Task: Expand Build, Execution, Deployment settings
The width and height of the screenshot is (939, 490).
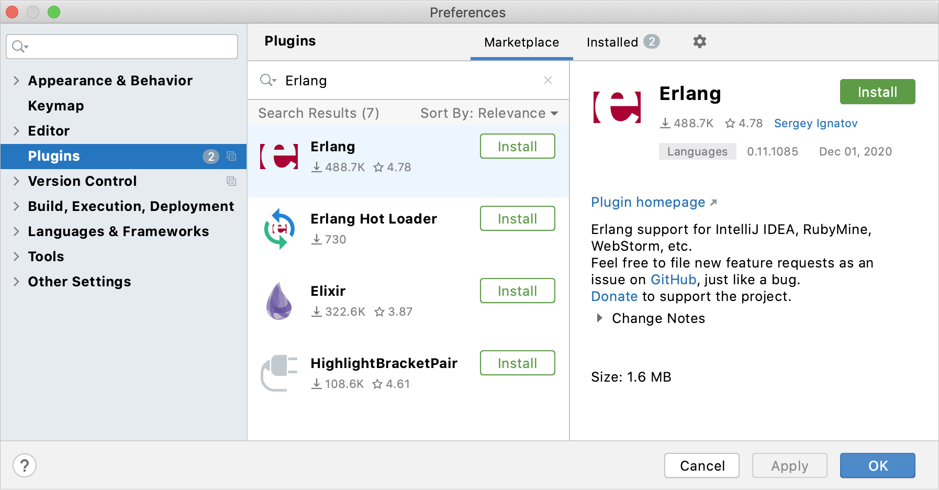Action: pos(16,206)
